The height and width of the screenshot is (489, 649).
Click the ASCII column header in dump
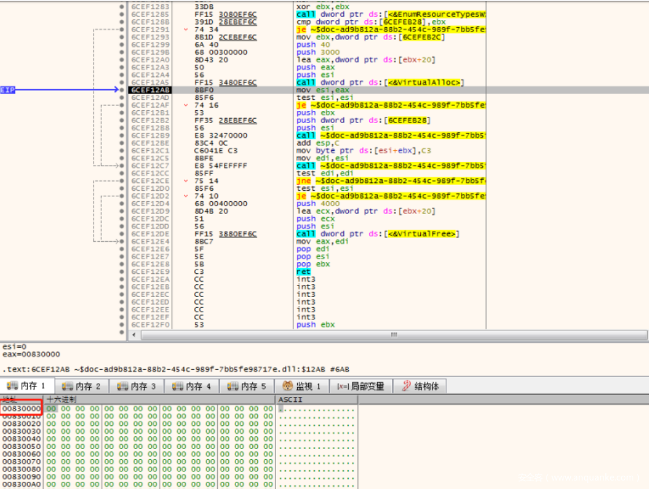pyautogui.click(x=290, y=400)
